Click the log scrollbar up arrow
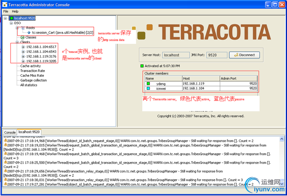Viewport: 287px width, 196px height. click(282, 139)
